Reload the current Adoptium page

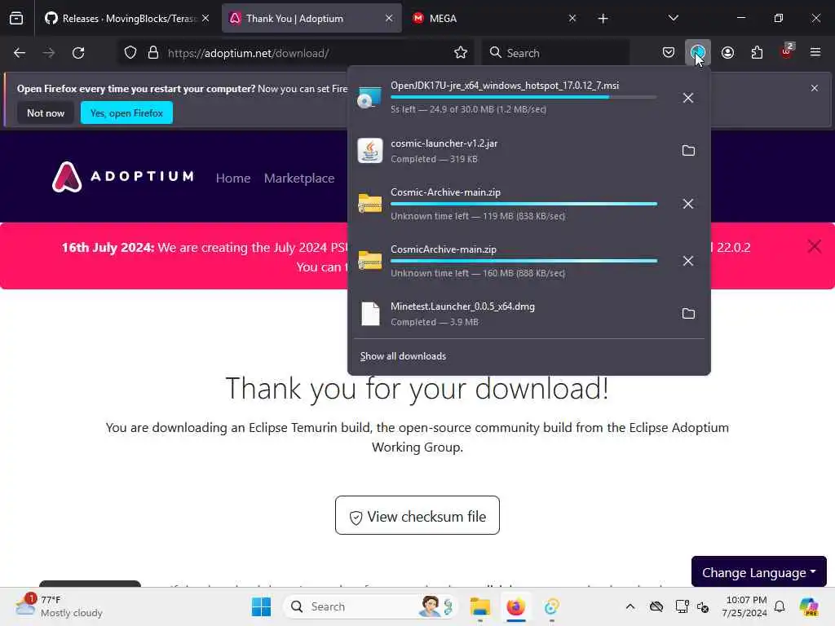[x=78, y=53]
